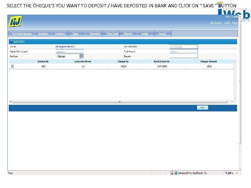Click the Cheque Amount column header
Viewport: 251px width, 188px height.
point(208,61)
